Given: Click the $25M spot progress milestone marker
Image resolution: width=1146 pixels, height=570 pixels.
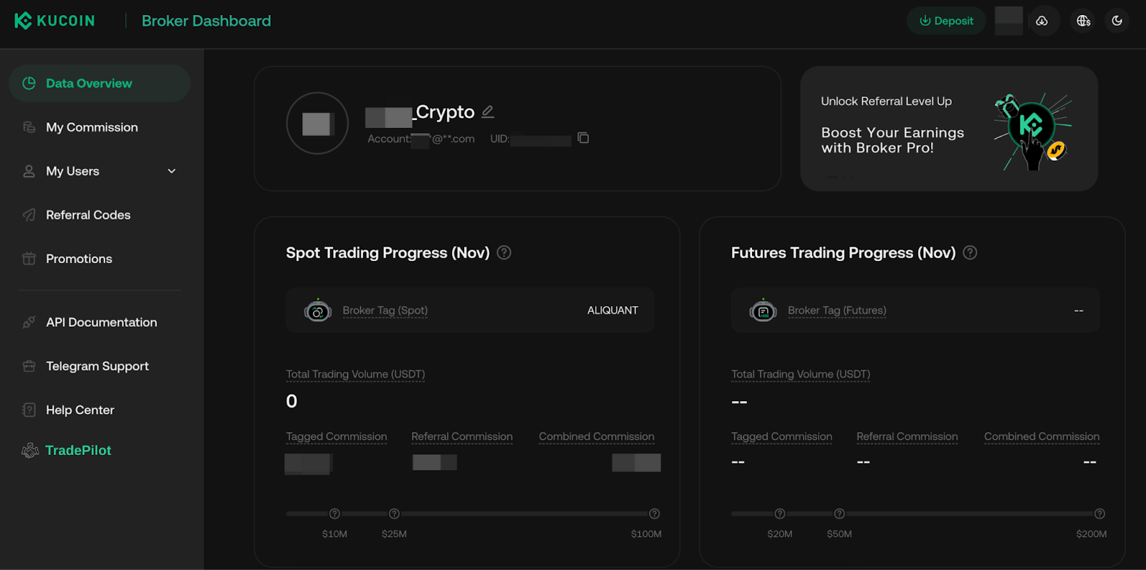Looking at the screenshot, I should pyautogui.click(x=394, y=514).
